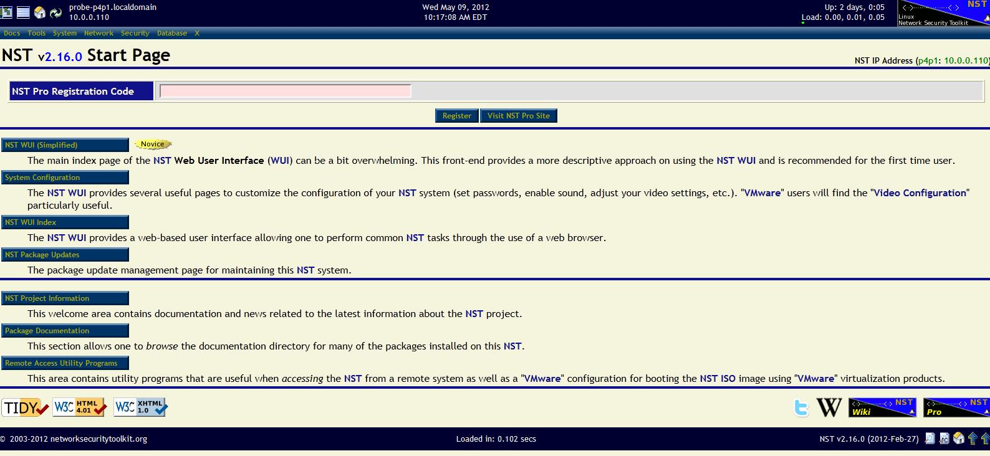Open the NST Wiki banner

click(882, 407)
